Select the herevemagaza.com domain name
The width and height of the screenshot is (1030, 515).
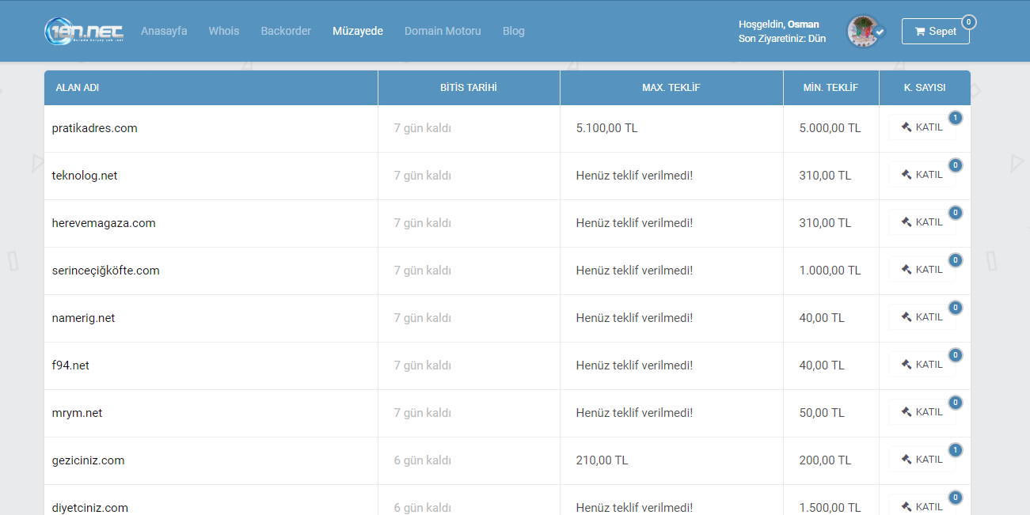pos(104,223)
